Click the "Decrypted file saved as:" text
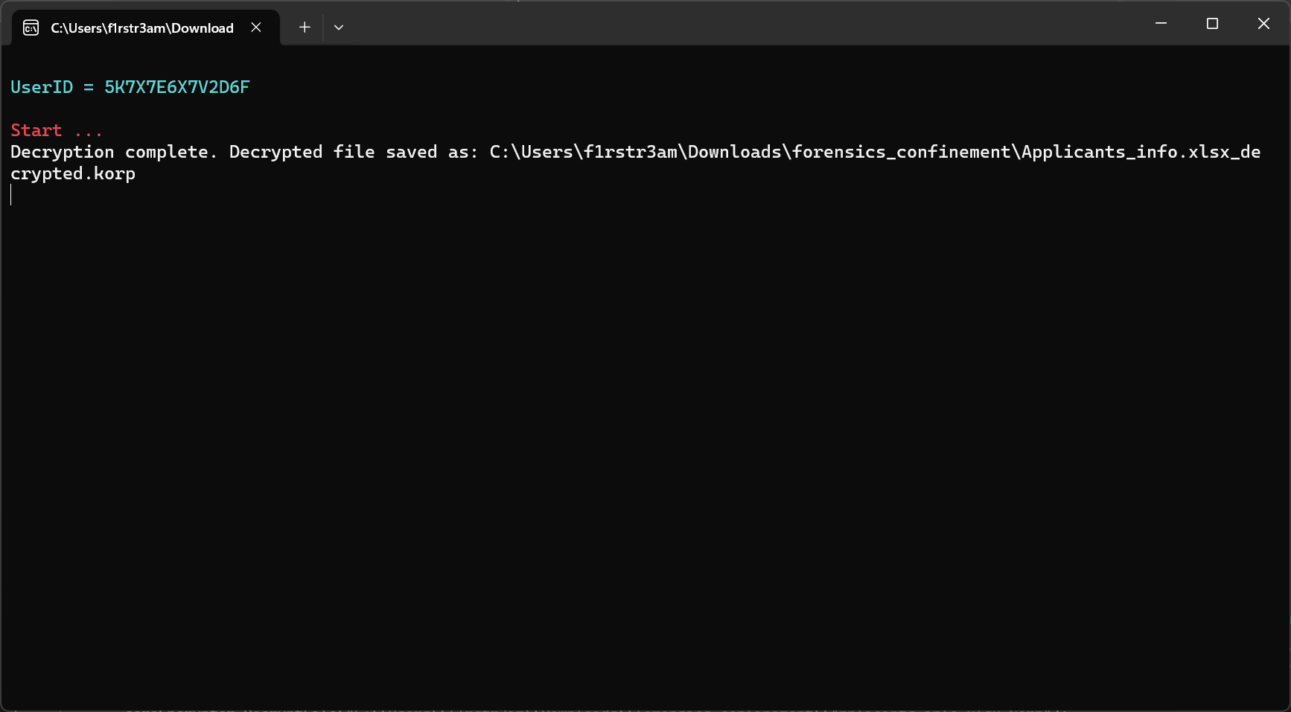 354,152
